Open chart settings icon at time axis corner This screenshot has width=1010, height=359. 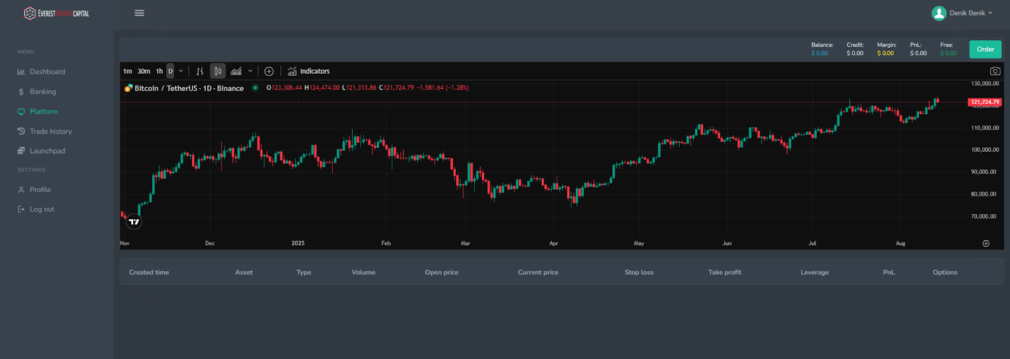[x=986, y=243]
